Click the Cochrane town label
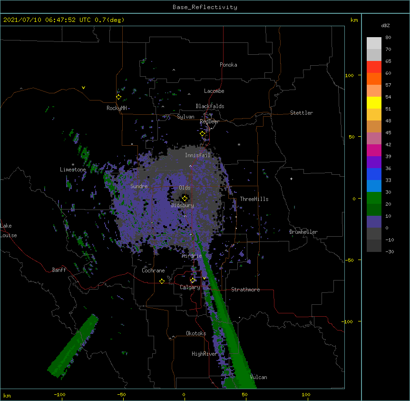This screenshot has width=410, height=401. 153,271
